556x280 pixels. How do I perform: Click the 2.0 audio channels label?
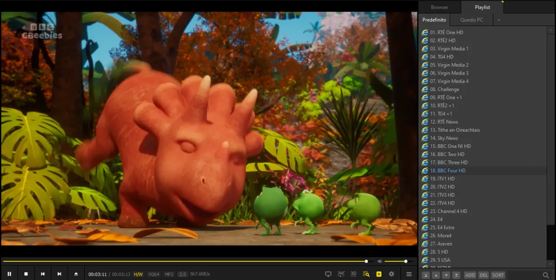click(x=182, y=274)
